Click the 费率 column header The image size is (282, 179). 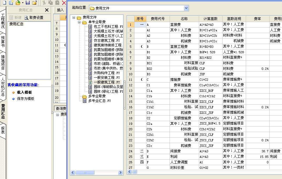click(x=257, y=19)
